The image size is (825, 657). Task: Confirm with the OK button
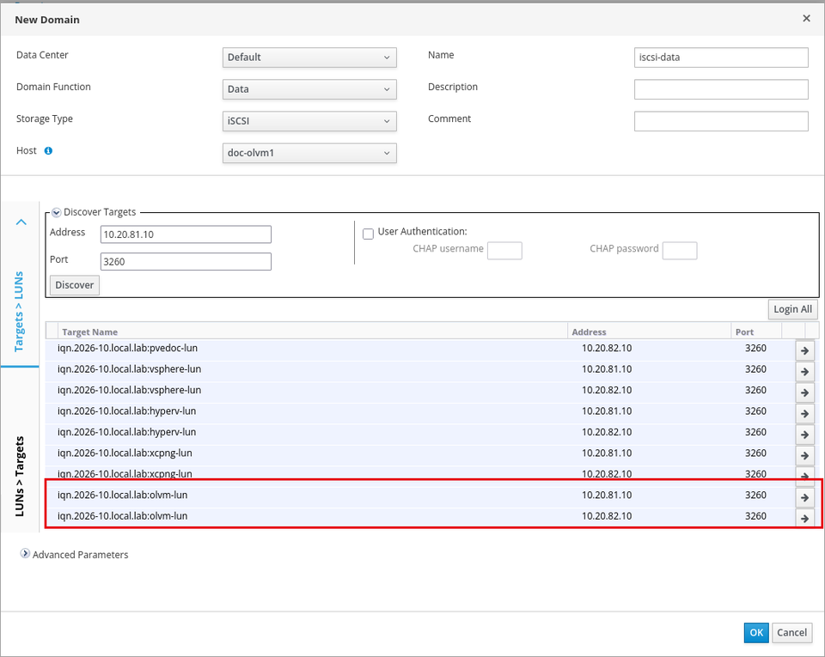(756, 633)
